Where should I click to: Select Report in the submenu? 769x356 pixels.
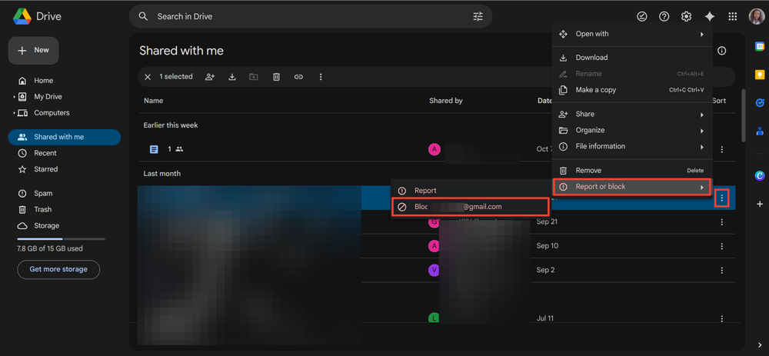[x=425, y=191]
